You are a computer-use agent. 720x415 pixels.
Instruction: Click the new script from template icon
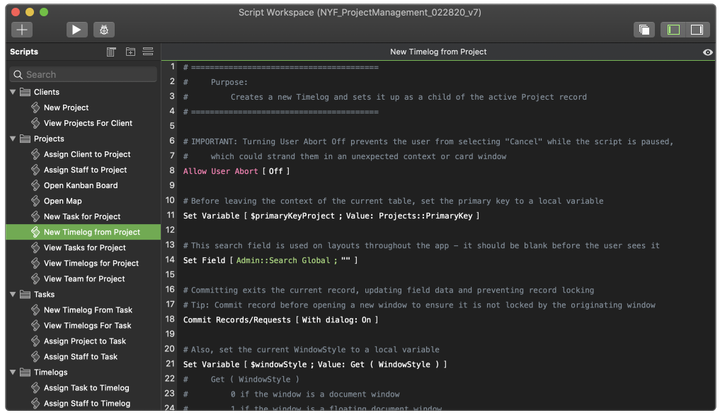point(111,52)
